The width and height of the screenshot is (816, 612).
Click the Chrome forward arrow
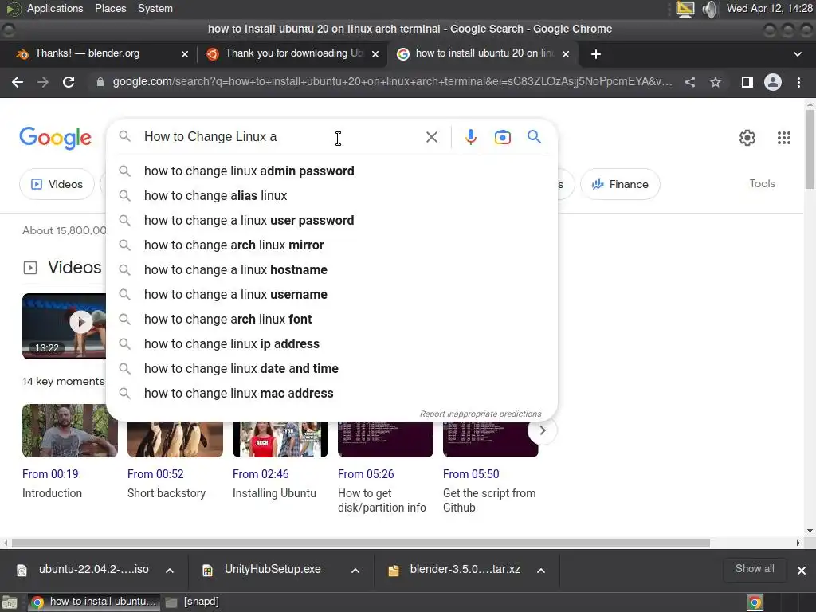click(43, 82)
